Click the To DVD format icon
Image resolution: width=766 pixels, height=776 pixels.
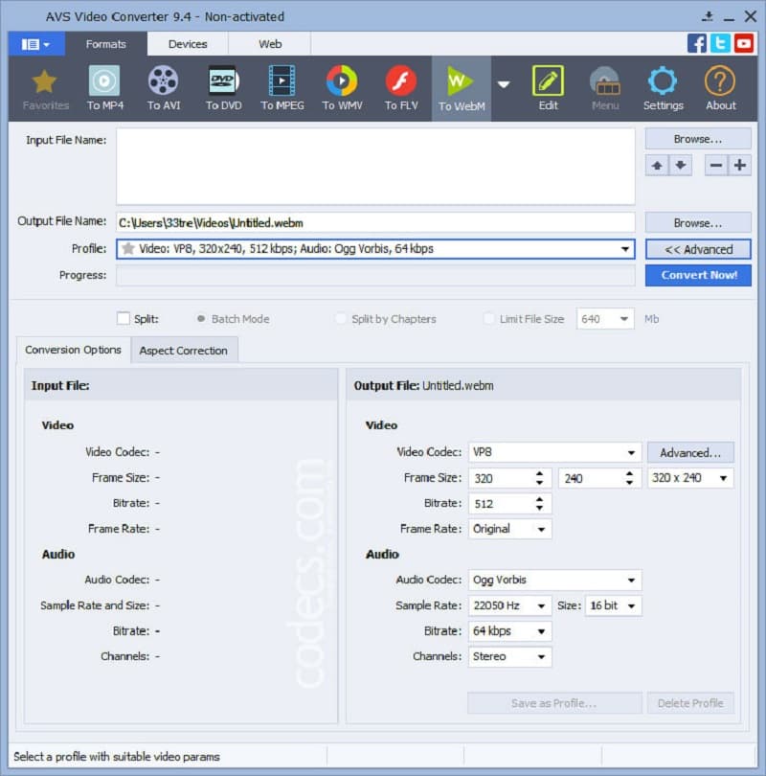223,87
